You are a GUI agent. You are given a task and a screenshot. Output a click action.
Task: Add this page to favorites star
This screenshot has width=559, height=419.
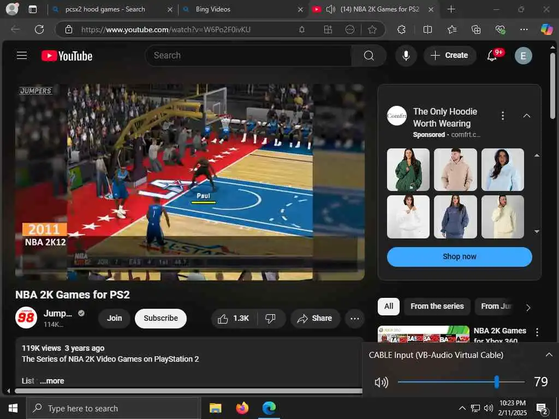click(372, 29)
